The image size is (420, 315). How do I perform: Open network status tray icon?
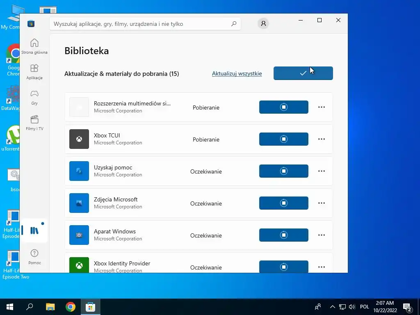pos(342,307)
